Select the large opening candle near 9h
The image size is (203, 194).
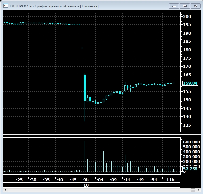(x=85, y=87)
